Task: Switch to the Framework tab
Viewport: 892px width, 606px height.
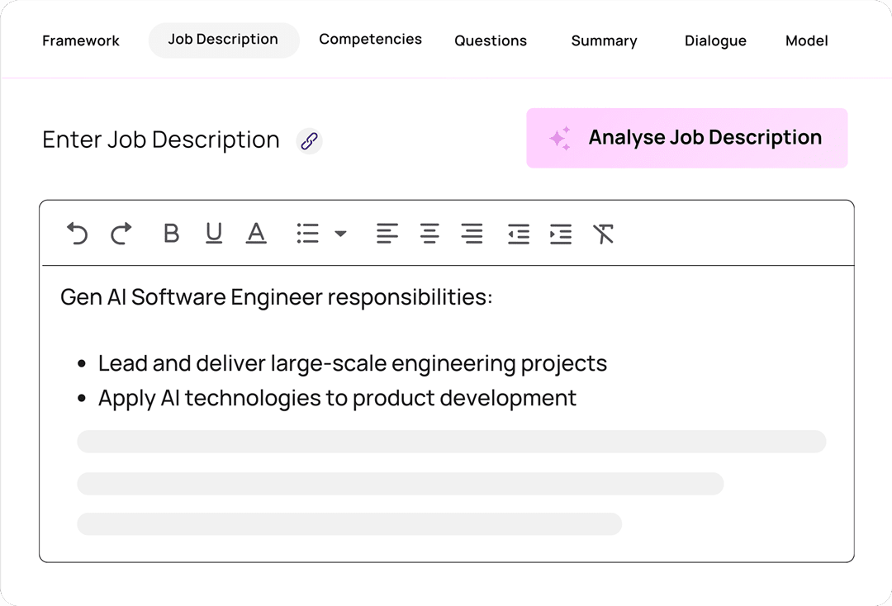Action: tap(81, 40)
